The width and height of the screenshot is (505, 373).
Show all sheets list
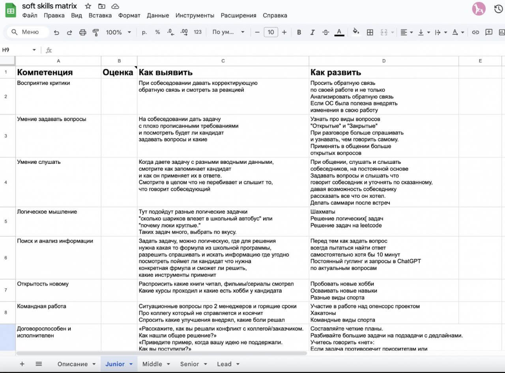39,364
